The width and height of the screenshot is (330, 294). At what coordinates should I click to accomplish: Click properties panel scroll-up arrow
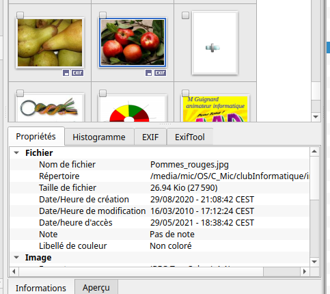click(314, 152)
